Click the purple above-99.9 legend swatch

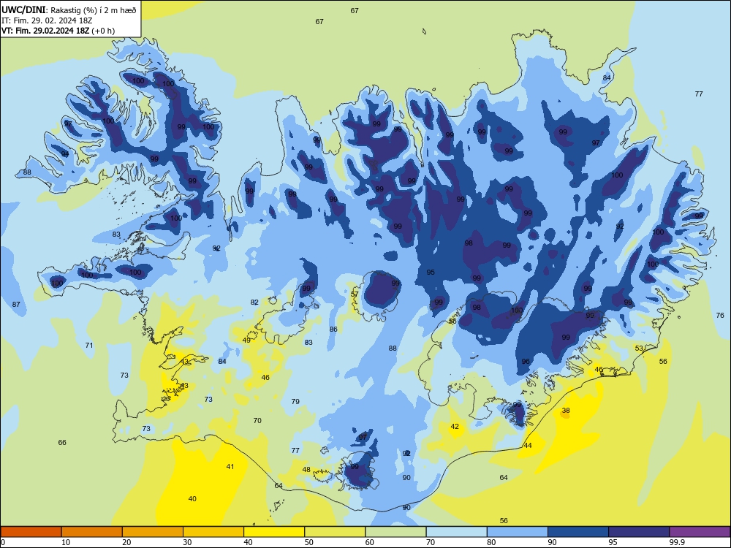[x=700, y=532]
